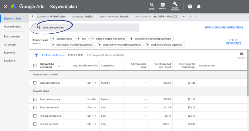Screen dimensions: 249x131
Task: Click the Help question mark icon
Action: [190, 6]
